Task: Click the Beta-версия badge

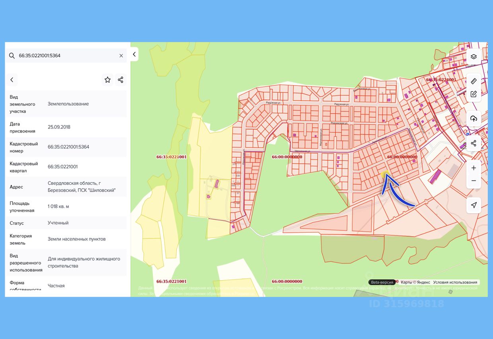Action: (382, 282)
